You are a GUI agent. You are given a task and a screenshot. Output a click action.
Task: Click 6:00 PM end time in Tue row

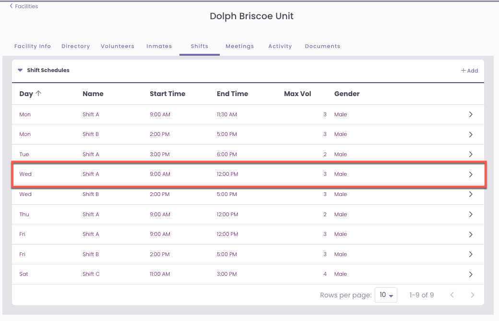pos(227,154)
